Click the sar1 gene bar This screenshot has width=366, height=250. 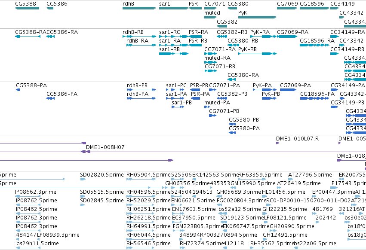click(x=174, y=8)
